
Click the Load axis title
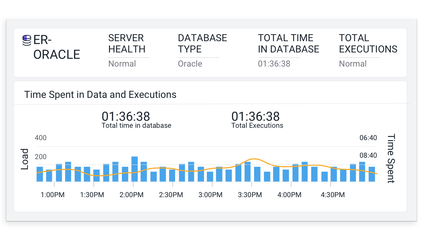25,159
